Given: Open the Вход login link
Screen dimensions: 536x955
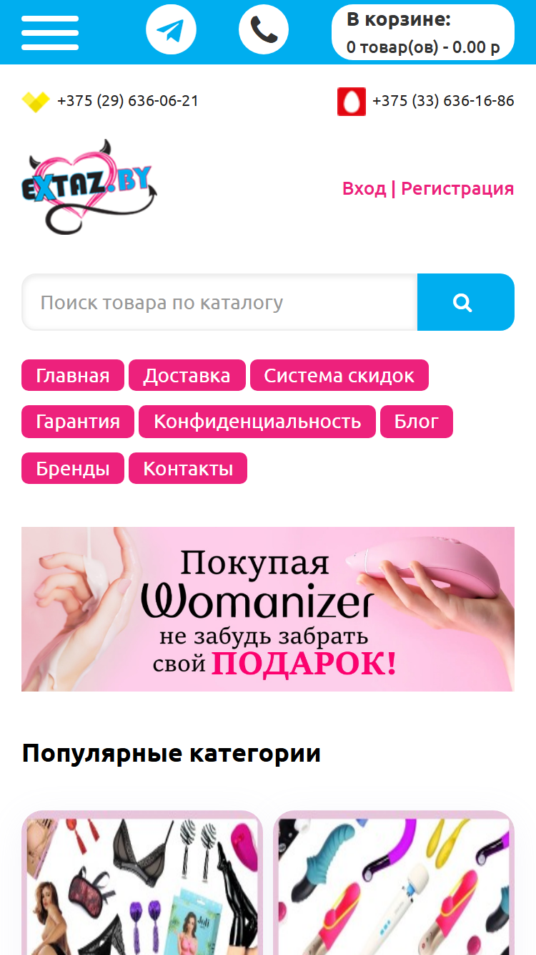Looking at the screenshot, I should tap(364, 188).
